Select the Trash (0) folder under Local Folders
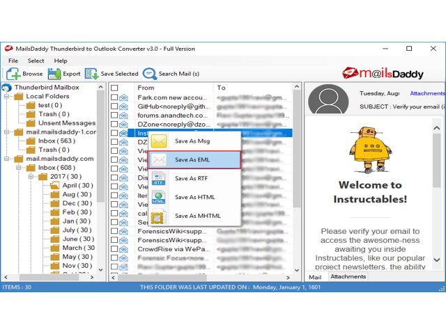 coord(54,114)
